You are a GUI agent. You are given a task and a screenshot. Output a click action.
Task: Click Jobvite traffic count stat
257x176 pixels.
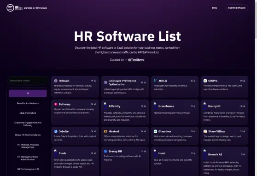pos(93,131)
